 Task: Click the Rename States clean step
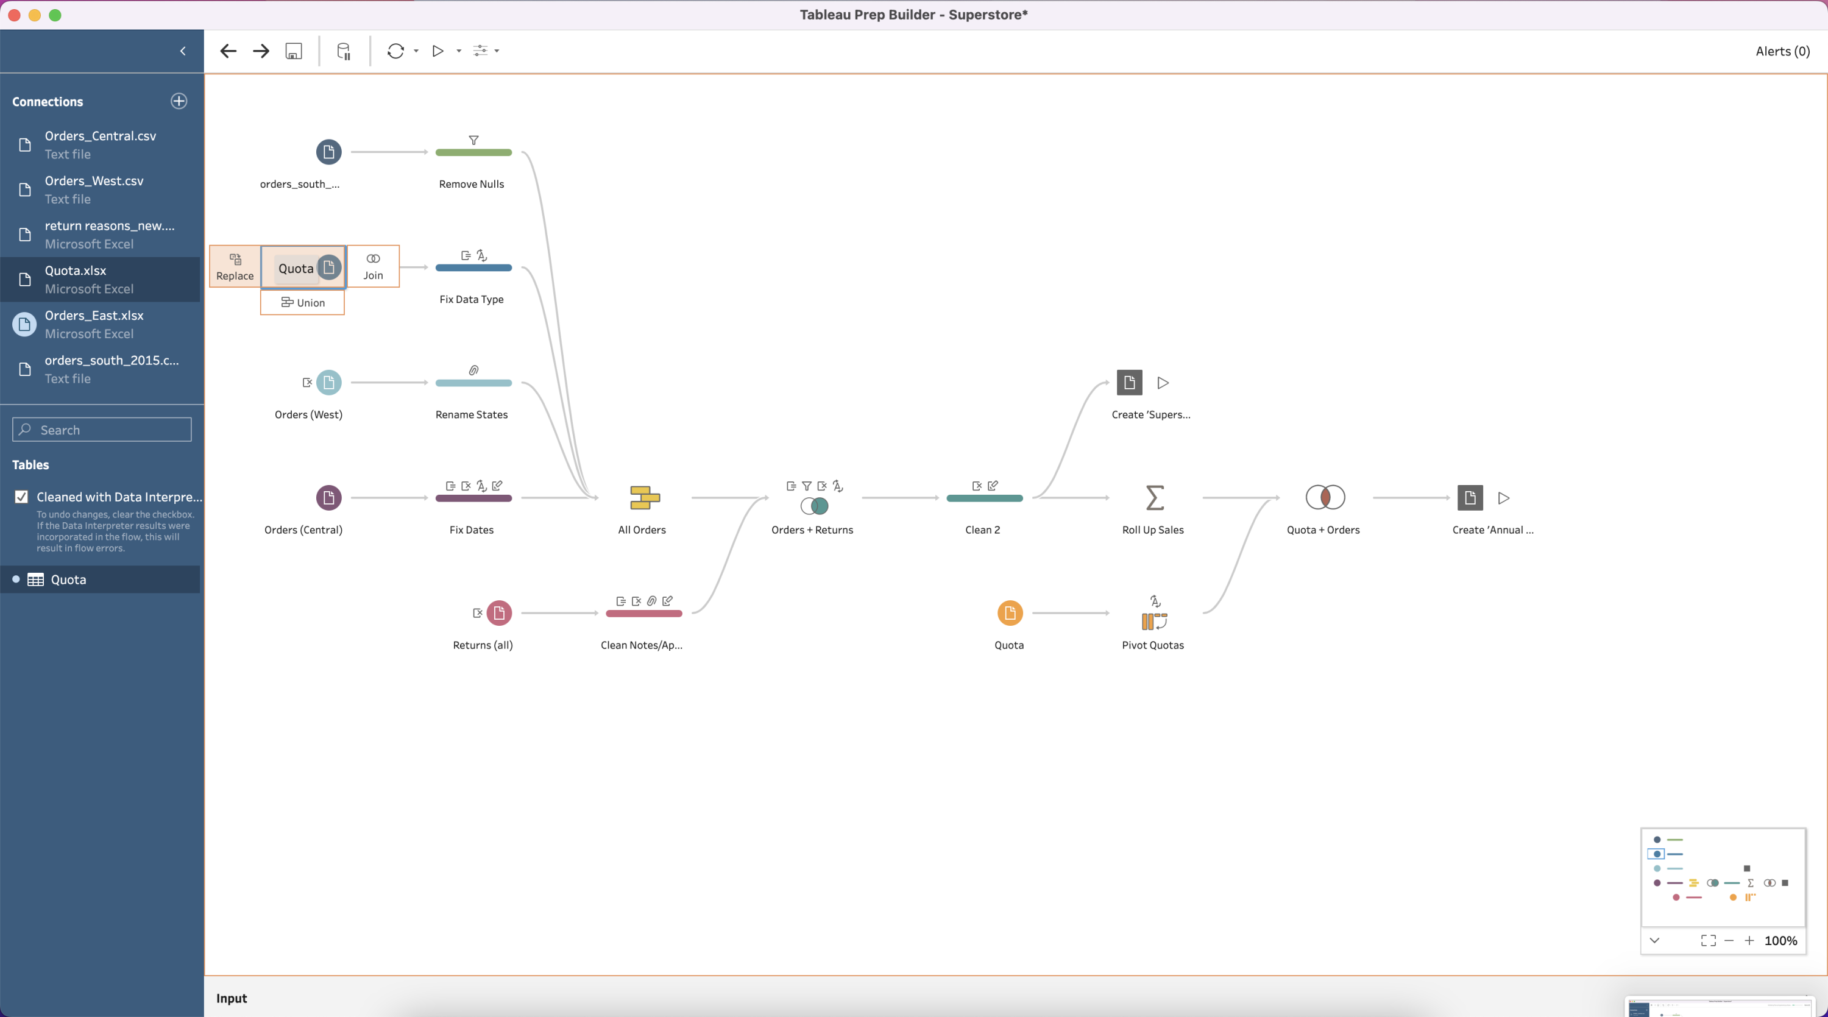click(473, 383)
